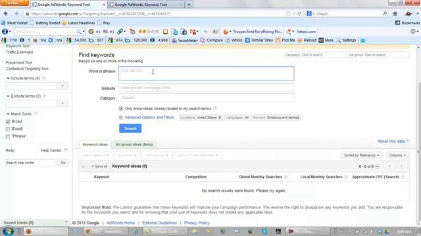
Task: Click the Compare toolbar item
Action: pyautogui.click(x=212, y=41)
